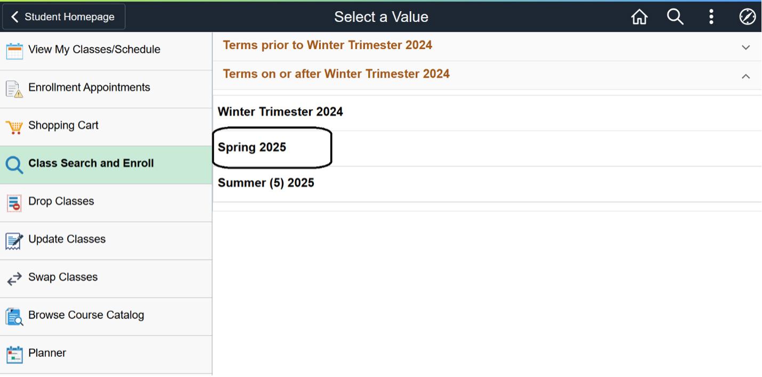762x377 pixels.
Task: Click the Home icon in header
Action: pyautogui.click(x=639, y=17)
